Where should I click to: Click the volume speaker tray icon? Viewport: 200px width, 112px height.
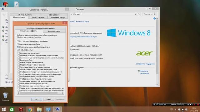(183, 109)
